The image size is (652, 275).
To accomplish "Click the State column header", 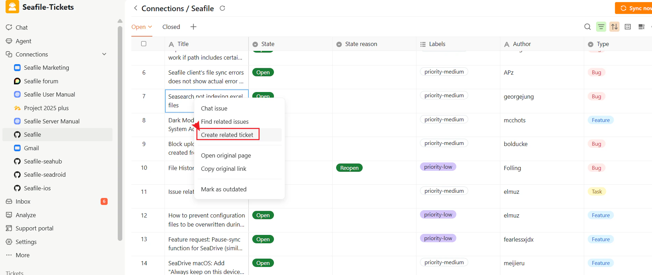I will (290, 44).
